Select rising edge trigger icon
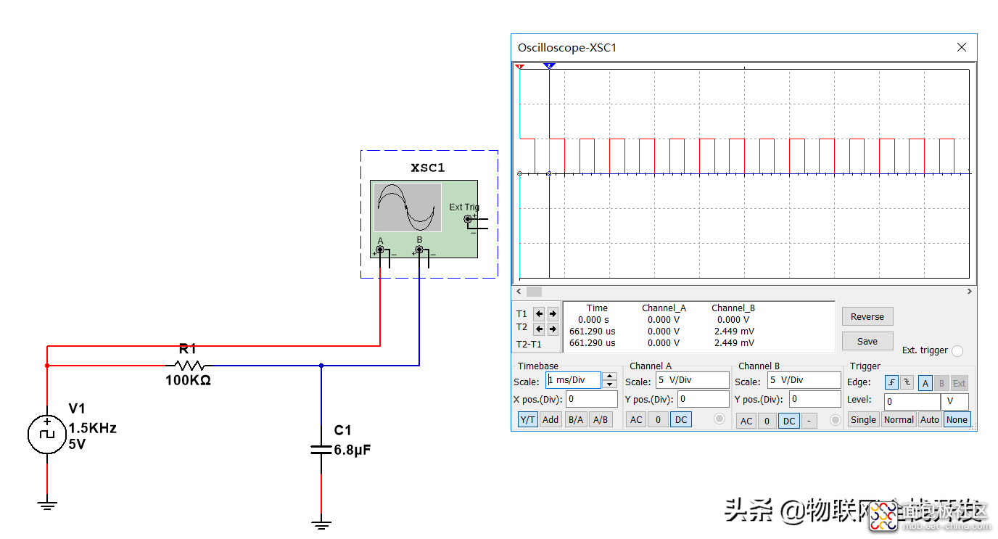This screenshot has width=998, height=539. tap(892, 383)
